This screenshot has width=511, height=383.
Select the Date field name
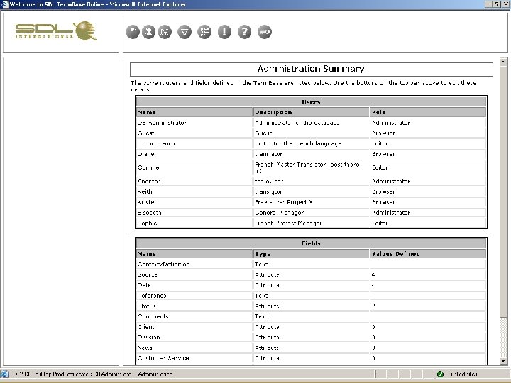click(144, 285)
